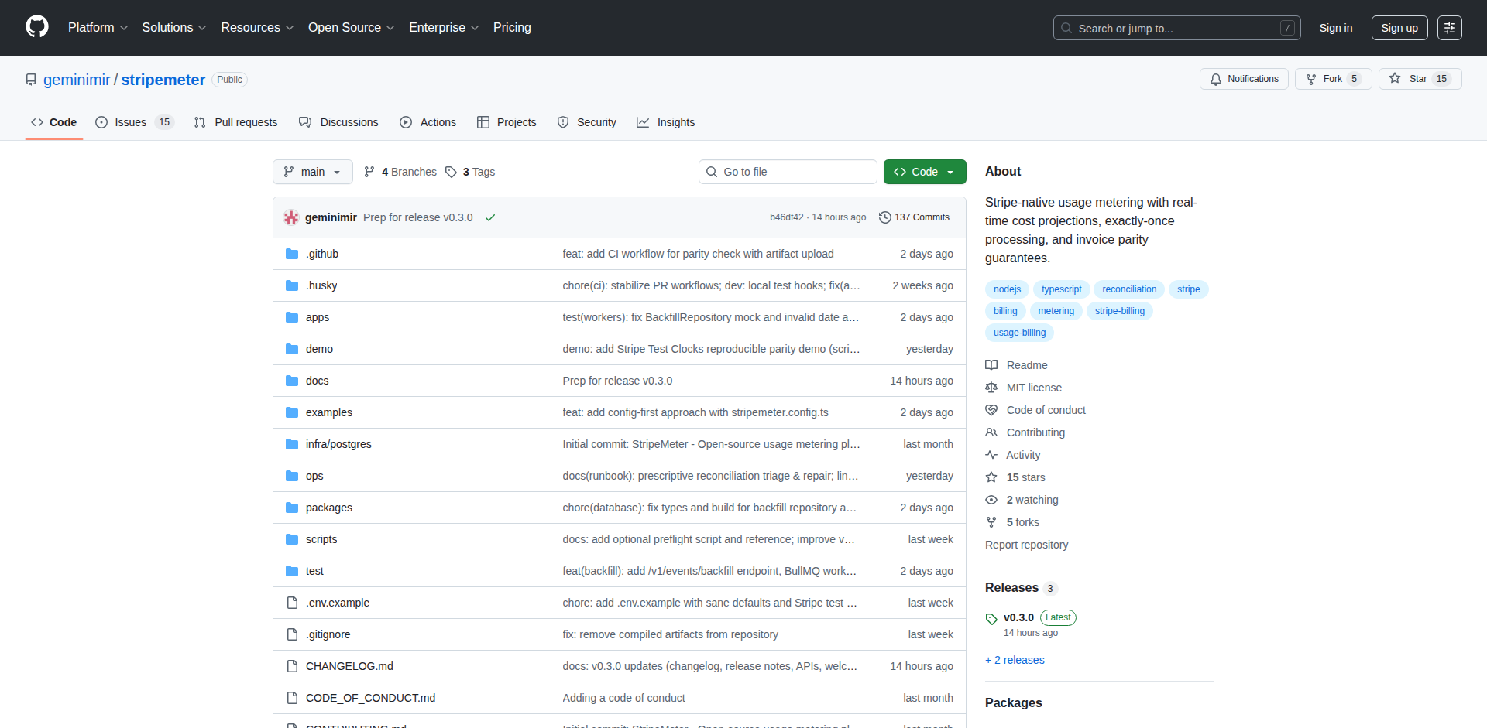Open the Insights tab

click(666, 122)
